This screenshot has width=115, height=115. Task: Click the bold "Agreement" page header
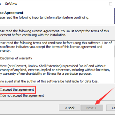pos(11,13)
